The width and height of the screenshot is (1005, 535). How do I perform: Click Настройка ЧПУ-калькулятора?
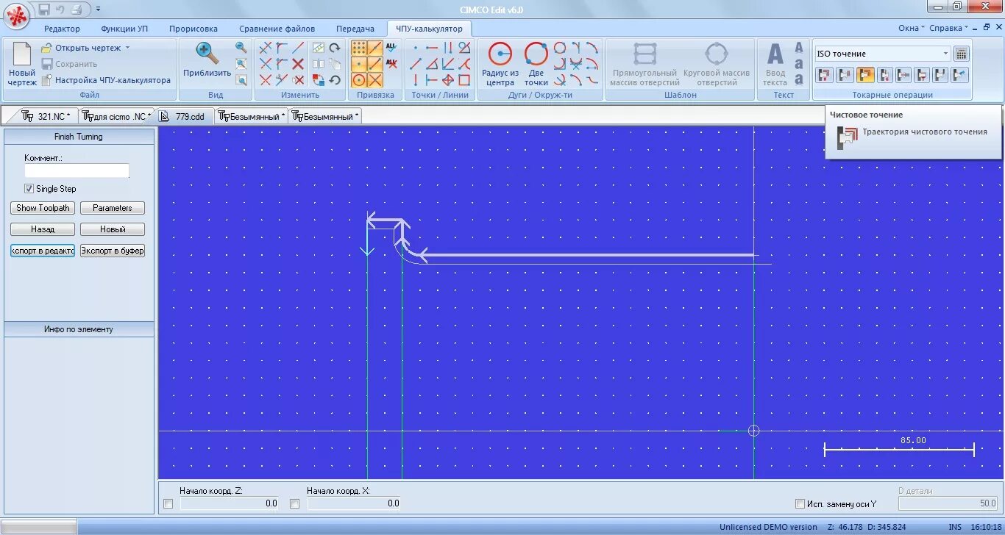click(x=106, y=80)
